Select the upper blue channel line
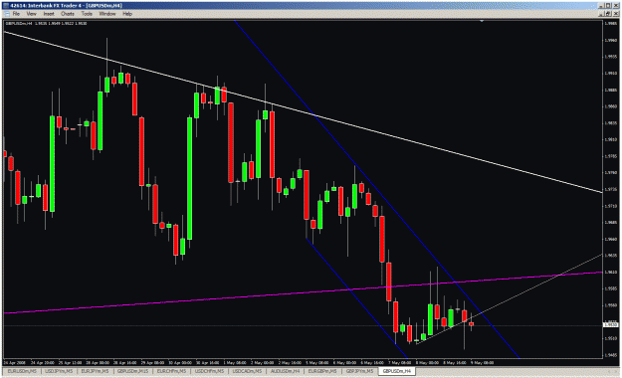Viewport: 622px width, 378px height. 377,190
